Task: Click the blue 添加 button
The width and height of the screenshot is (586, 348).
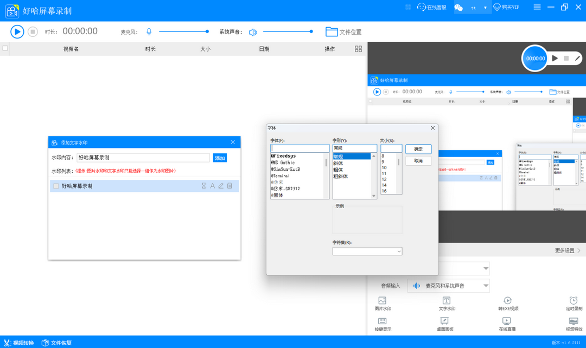Action: click(220, 158)
